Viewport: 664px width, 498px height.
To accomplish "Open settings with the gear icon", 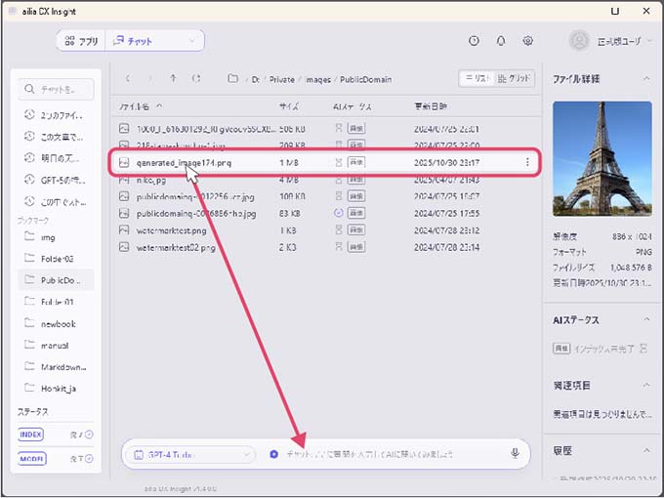I will [x=527, y=41].
